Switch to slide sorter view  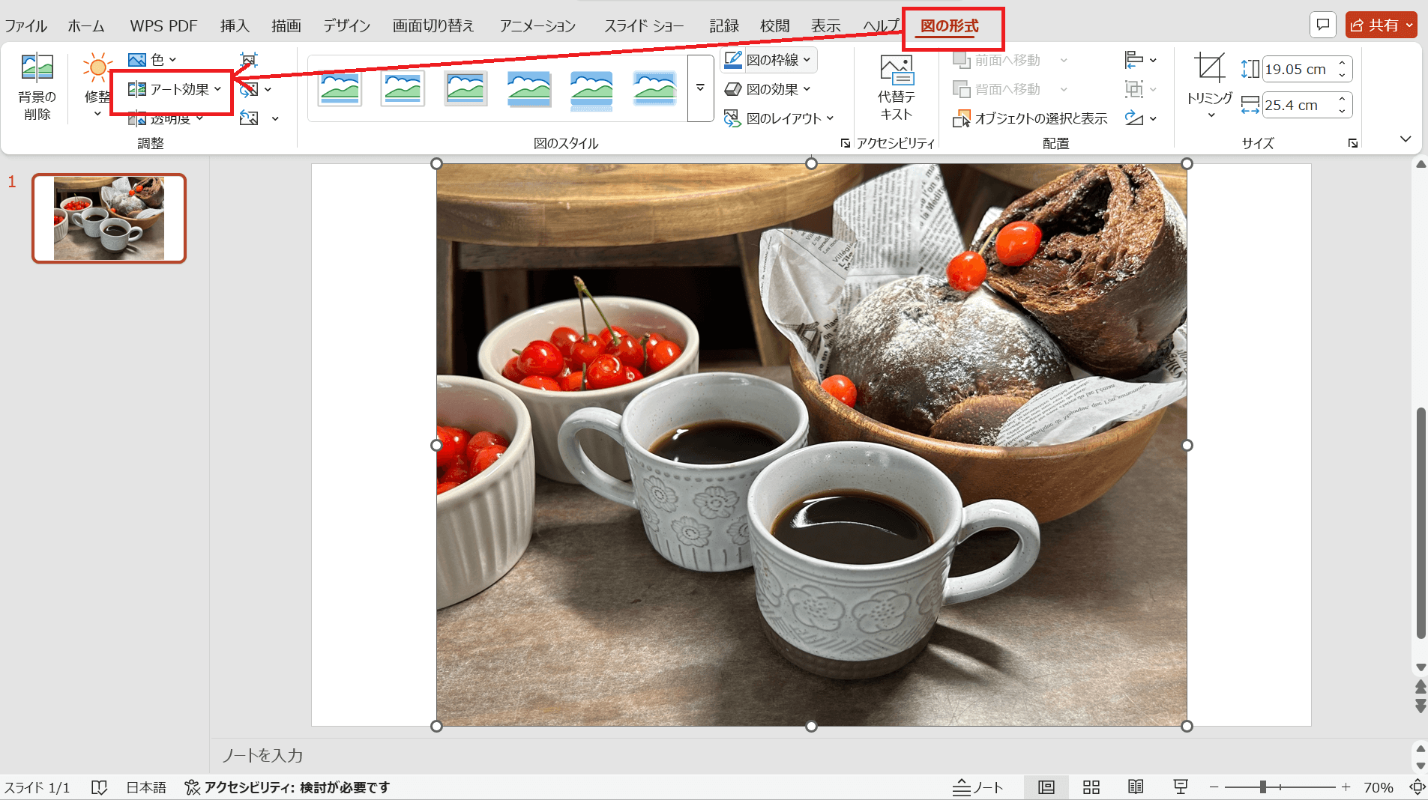[1091, 787]
